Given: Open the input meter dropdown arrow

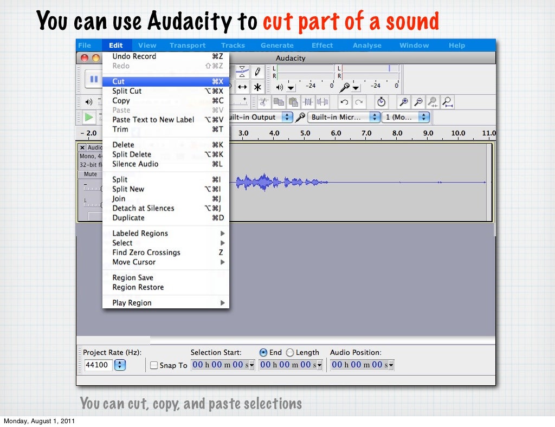Looking at the screenshot, I should [x=356, y=88].
